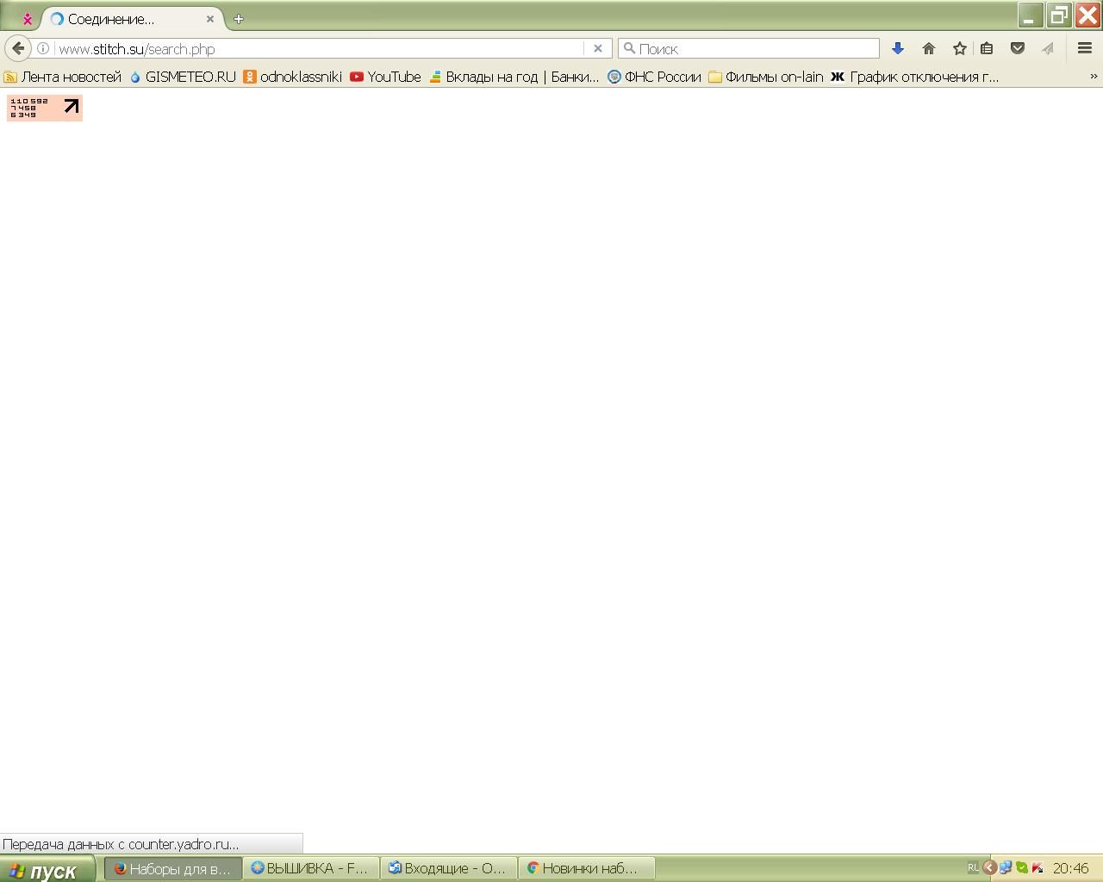Open the downloads arrow icon
This screenshot has height=882, width=1103.
tap(897, 48)
